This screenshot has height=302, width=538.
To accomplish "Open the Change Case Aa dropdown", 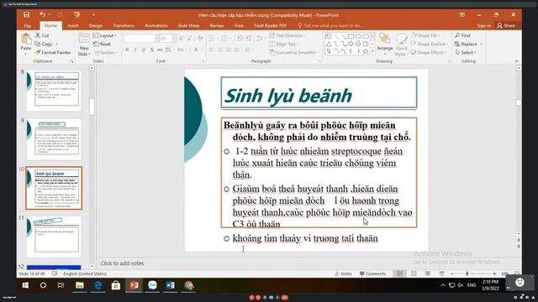I will [x=181, y=50].
